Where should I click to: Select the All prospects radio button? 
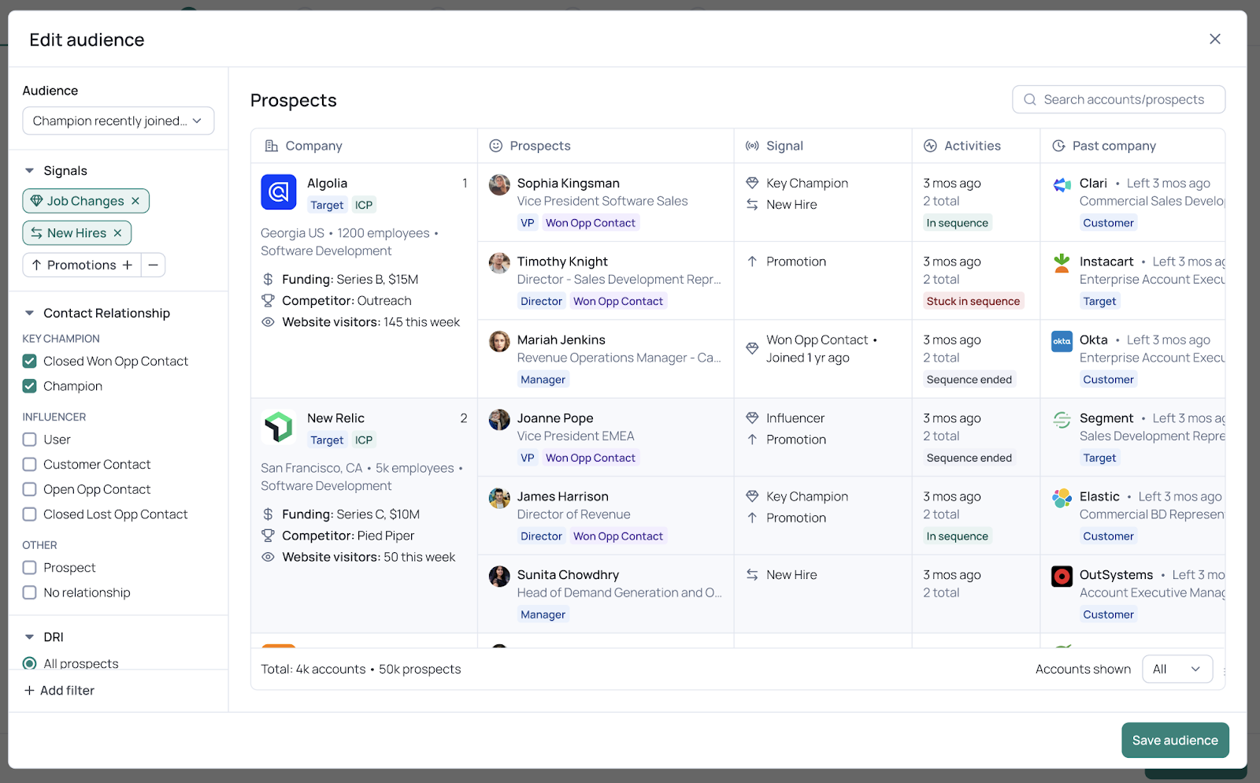(x=30, y=663)
